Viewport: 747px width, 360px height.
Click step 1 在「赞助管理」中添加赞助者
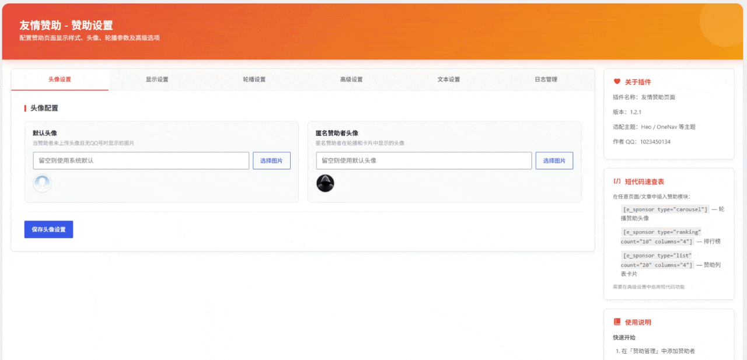[655, 351]
